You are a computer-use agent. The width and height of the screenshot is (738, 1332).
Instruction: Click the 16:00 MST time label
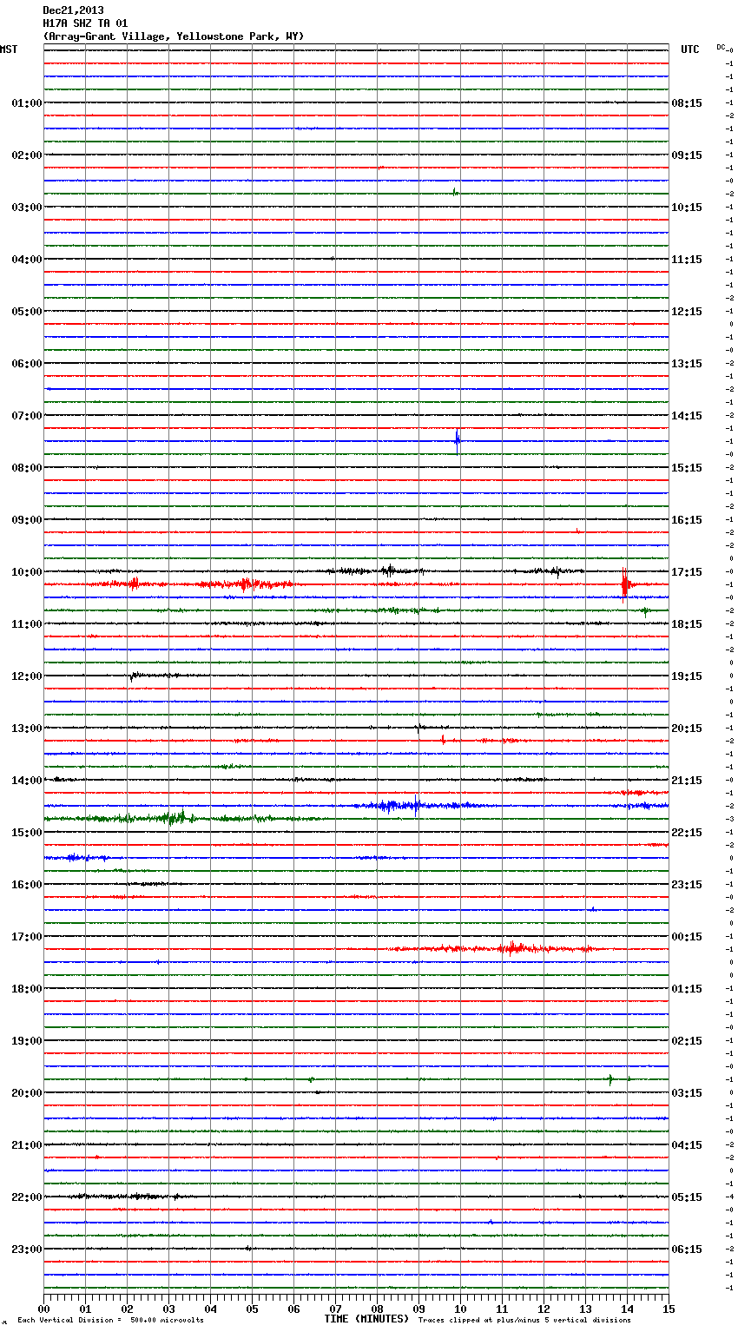point(27,885)
